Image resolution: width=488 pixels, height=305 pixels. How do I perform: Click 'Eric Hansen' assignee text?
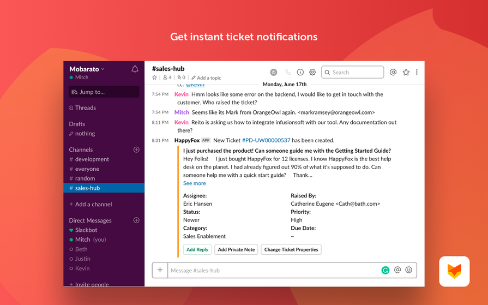(x=197, y=204)
